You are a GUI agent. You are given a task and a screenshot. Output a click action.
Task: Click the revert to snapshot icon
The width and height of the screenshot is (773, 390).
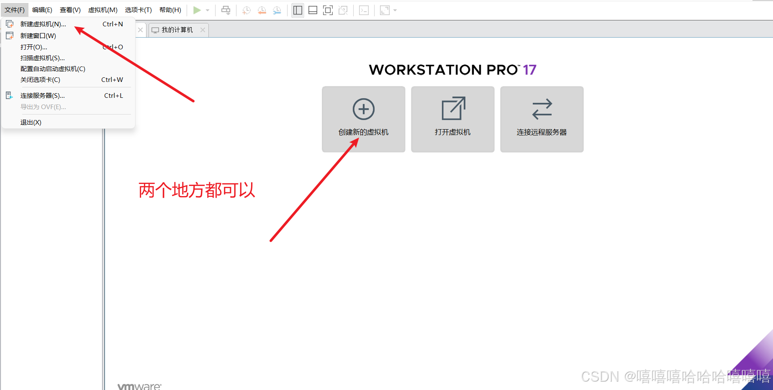262,10
